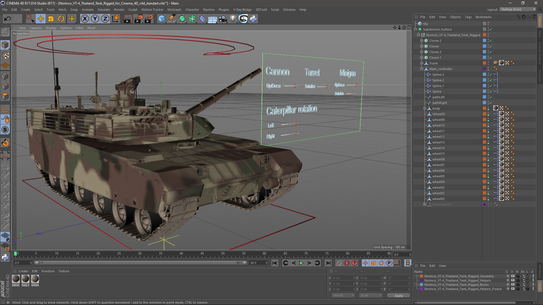
Task: Click the Make Editable icon in left palette
Action: click(x=5, y=32)
